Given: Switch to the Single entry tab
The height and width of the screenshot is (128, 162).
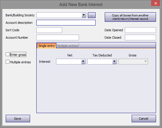Looking at the screenshot, I should click(x=47, y=46).
